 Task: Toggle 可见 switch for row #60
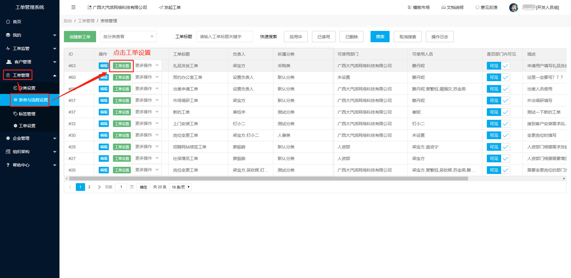pos(498,77)
